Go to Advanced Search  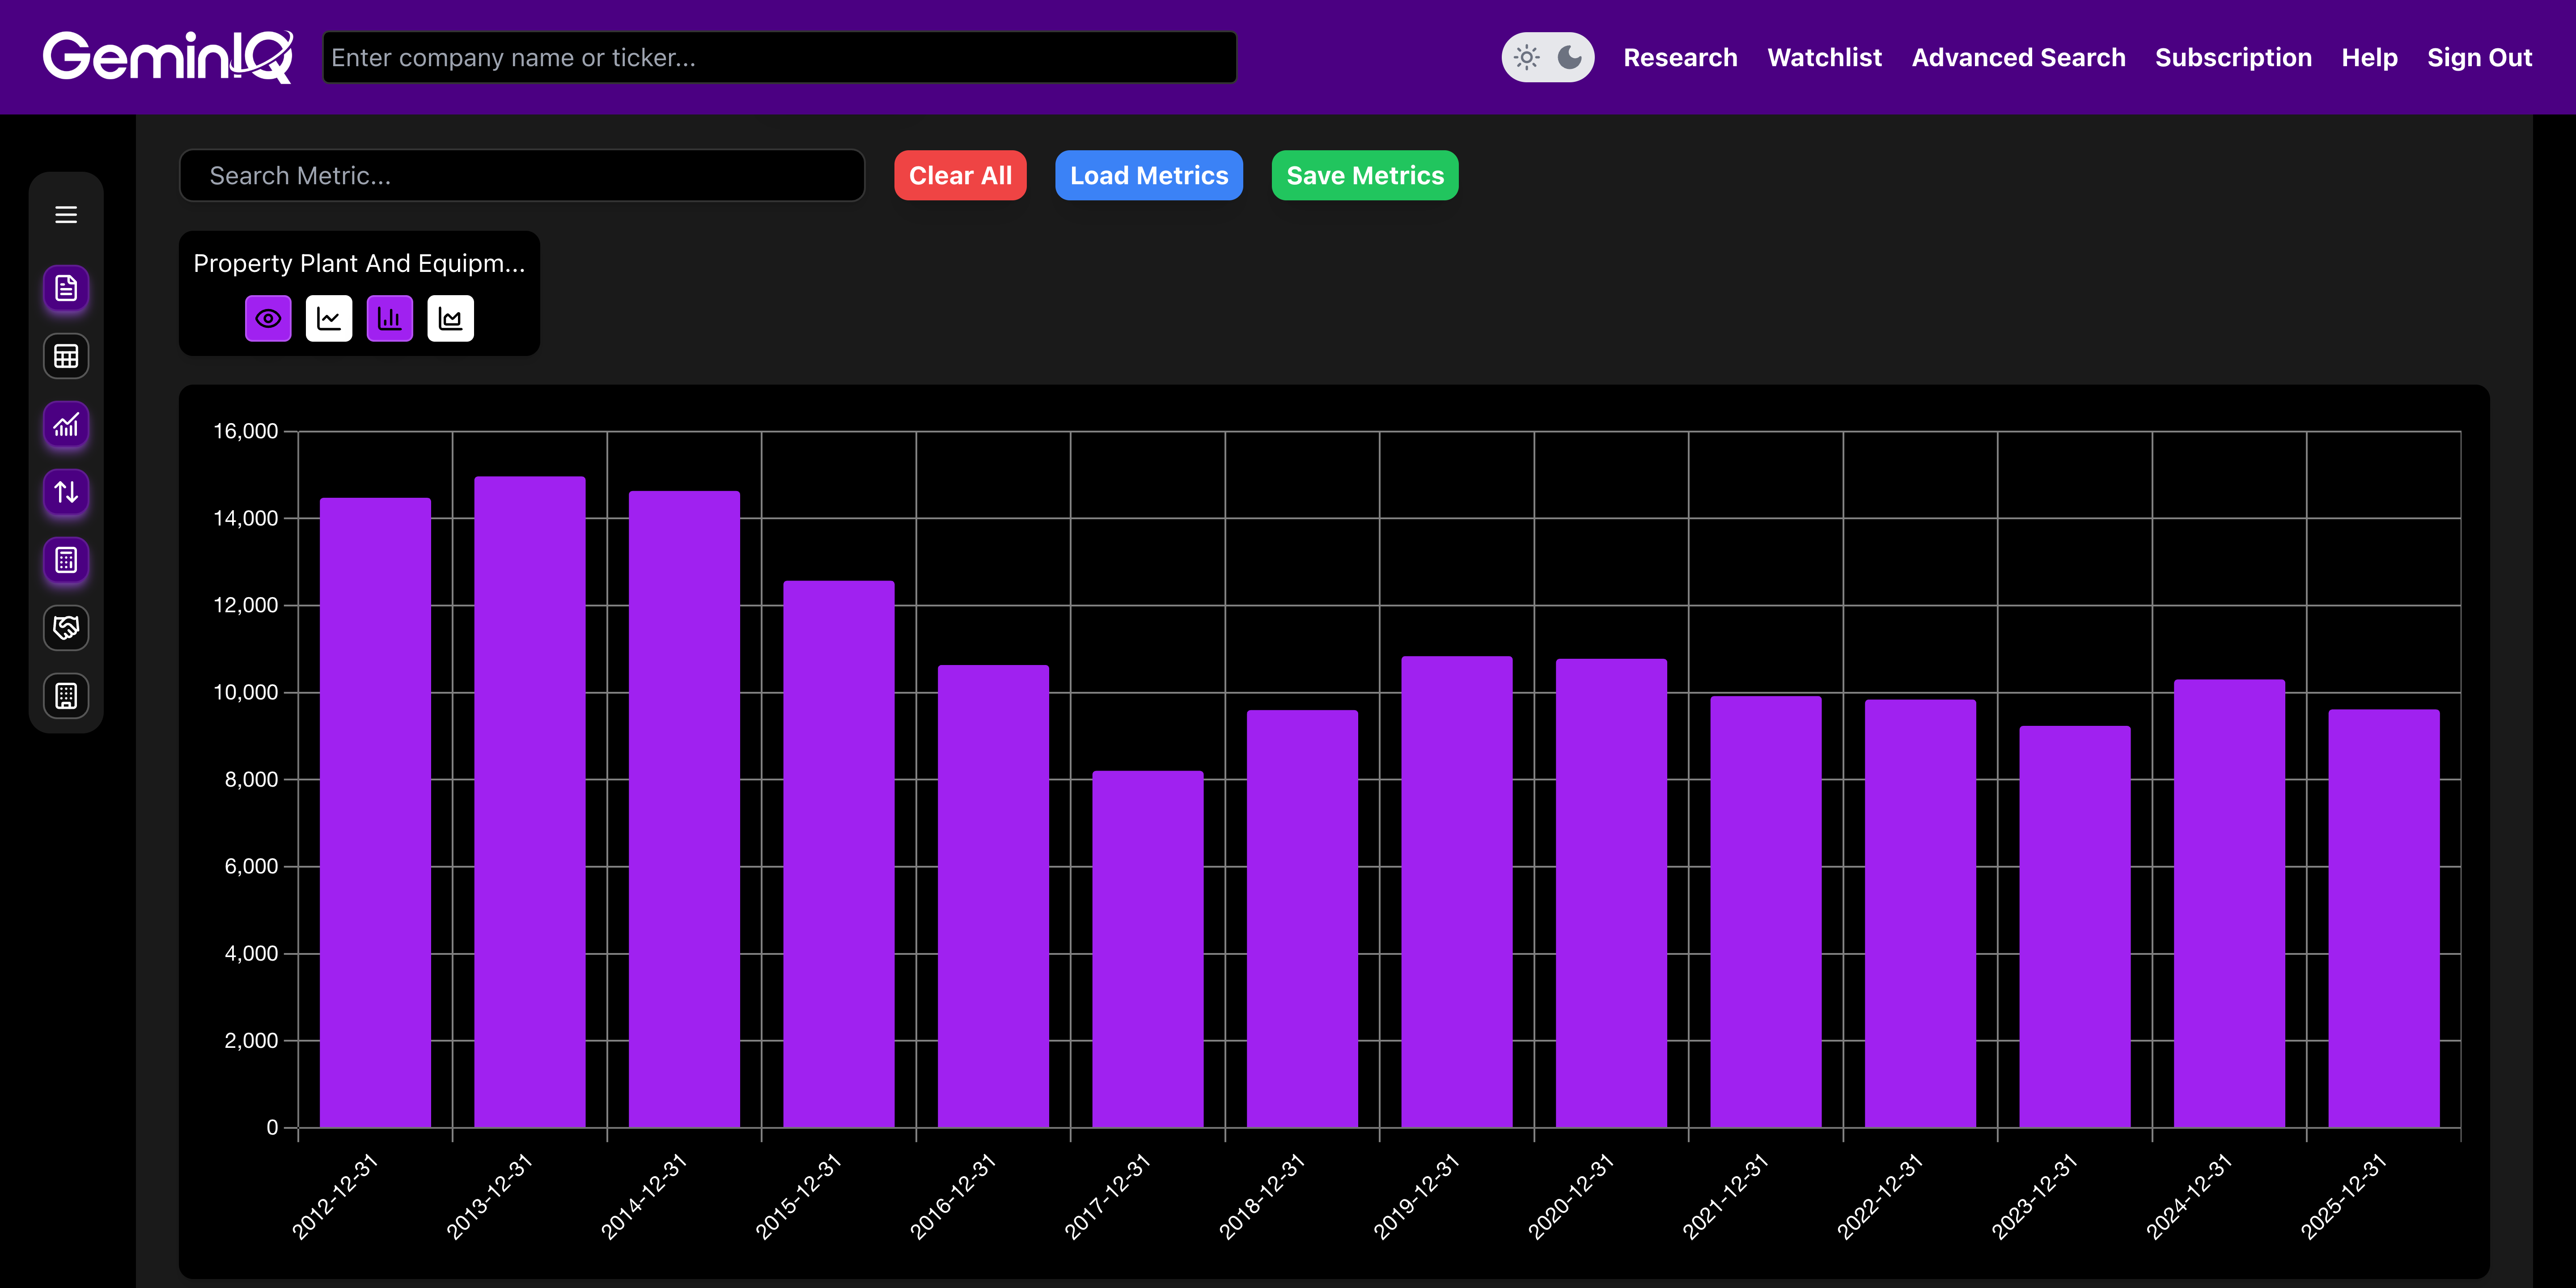(x=2018, y=57)
